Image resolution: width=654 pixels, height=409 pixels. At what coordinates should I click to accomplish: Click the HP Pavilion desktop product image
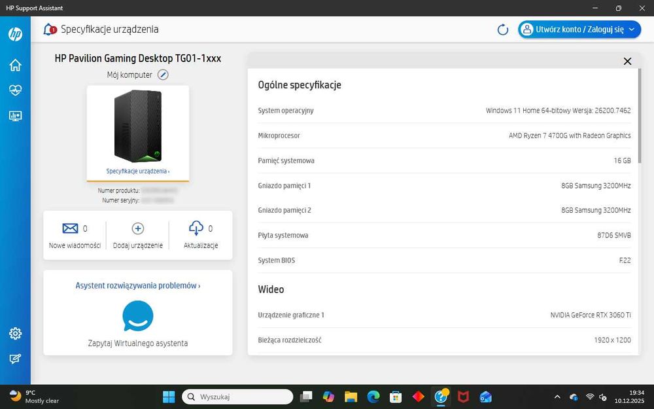(137, 126)
